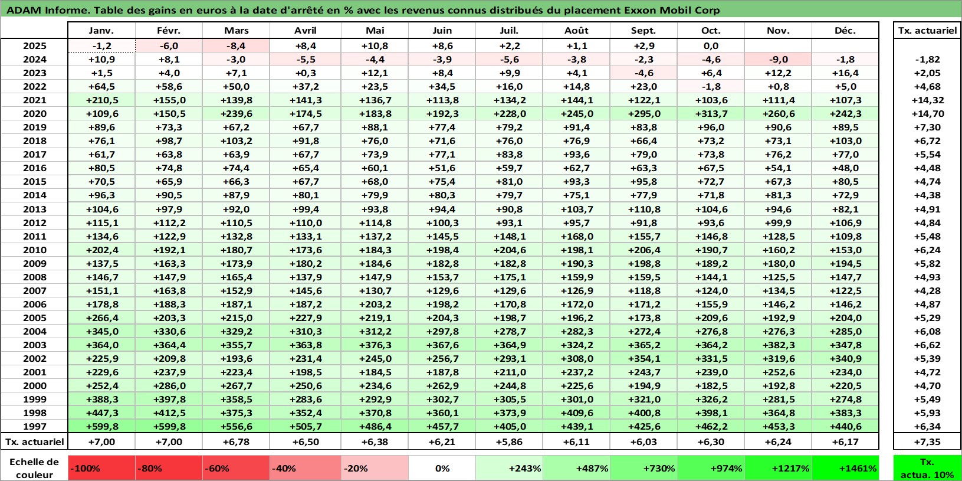The height and width of the screenshot is (481, 962).
Task: Choose the +730% green color scale swatch
Action: [x=643, y=468]
